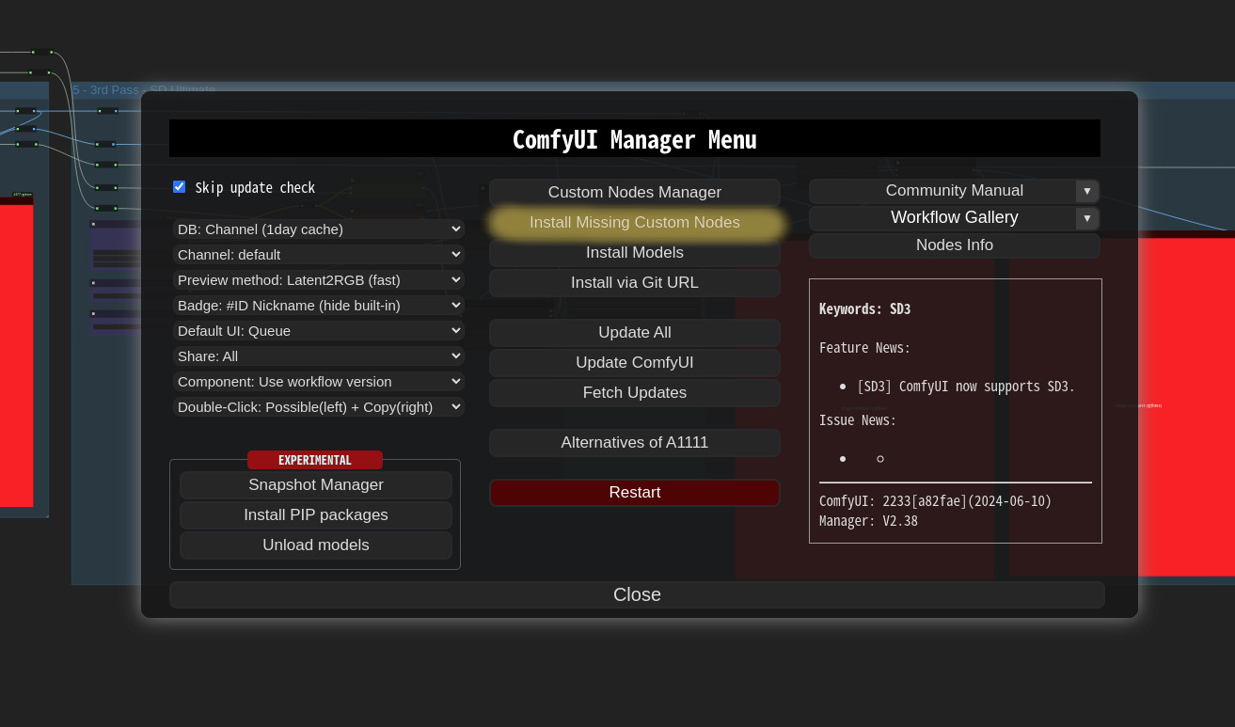This screenshot has height=727, width=1235.
Task: Open the Component workflow version dropdown
Action: 318,382
